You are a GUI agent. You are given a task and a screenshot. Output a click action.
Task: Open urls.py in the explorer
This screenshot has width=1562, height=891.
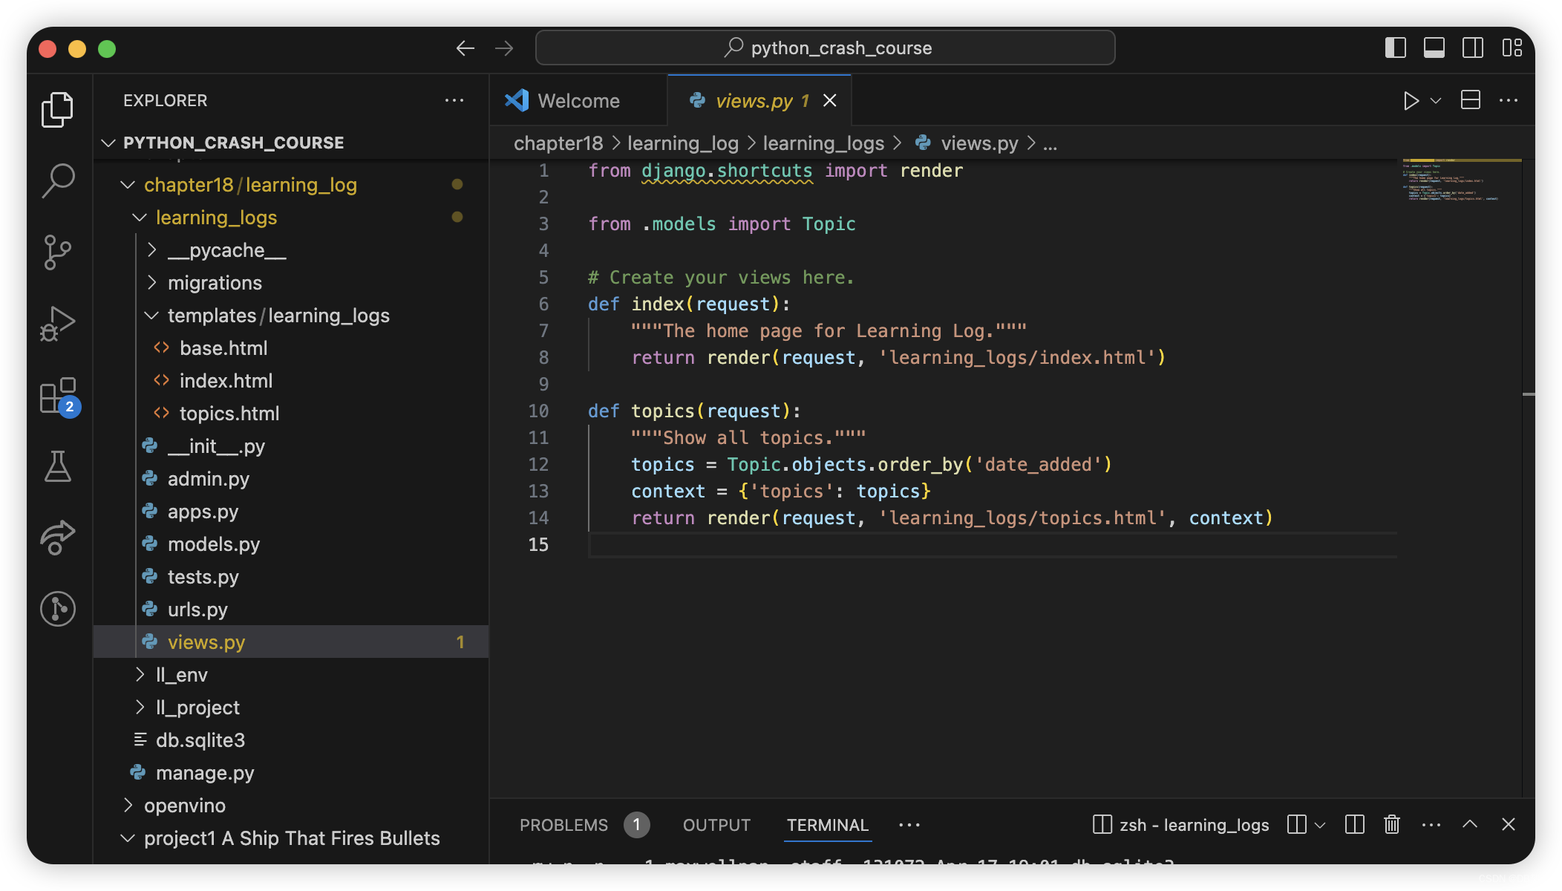coord(197,610)
